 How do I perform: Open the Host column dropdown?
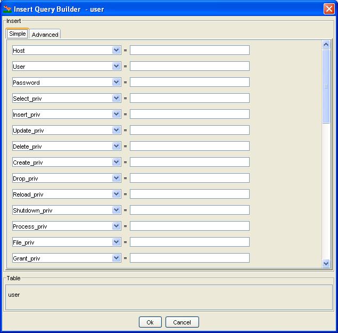117,50
